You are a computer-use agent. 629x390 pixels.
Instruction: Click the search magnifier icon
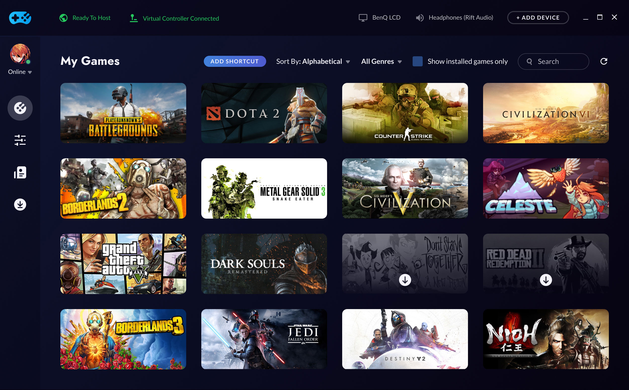click(529, 62)
